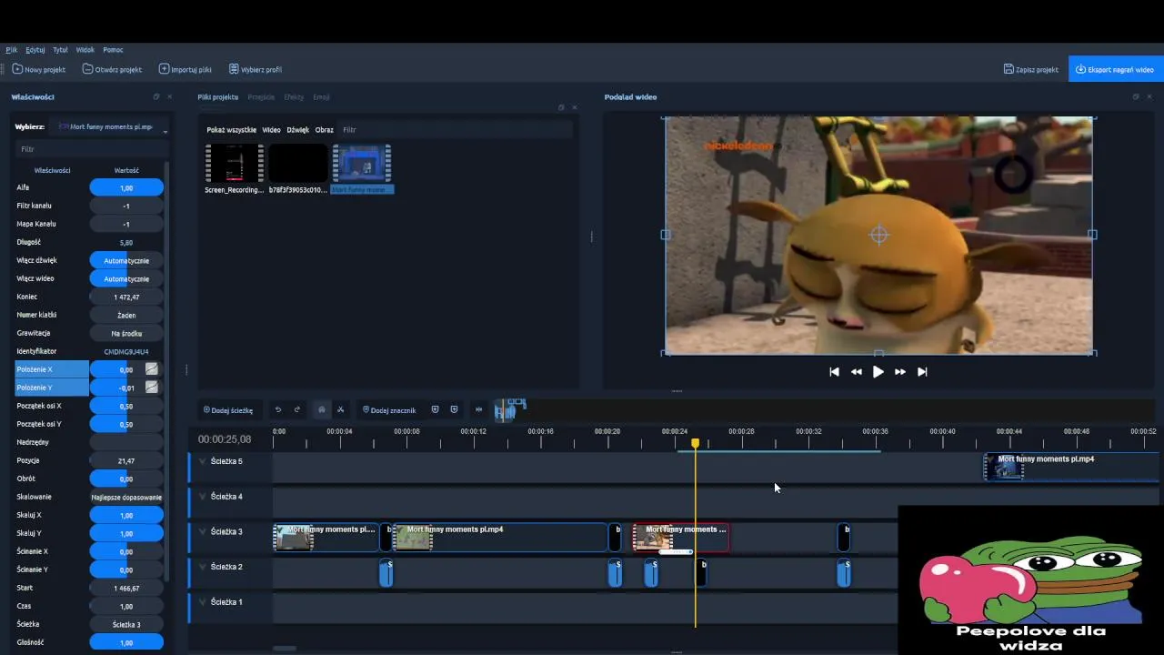Toggle the razor cut tool
1164x655 pixels.
[340, 409]
